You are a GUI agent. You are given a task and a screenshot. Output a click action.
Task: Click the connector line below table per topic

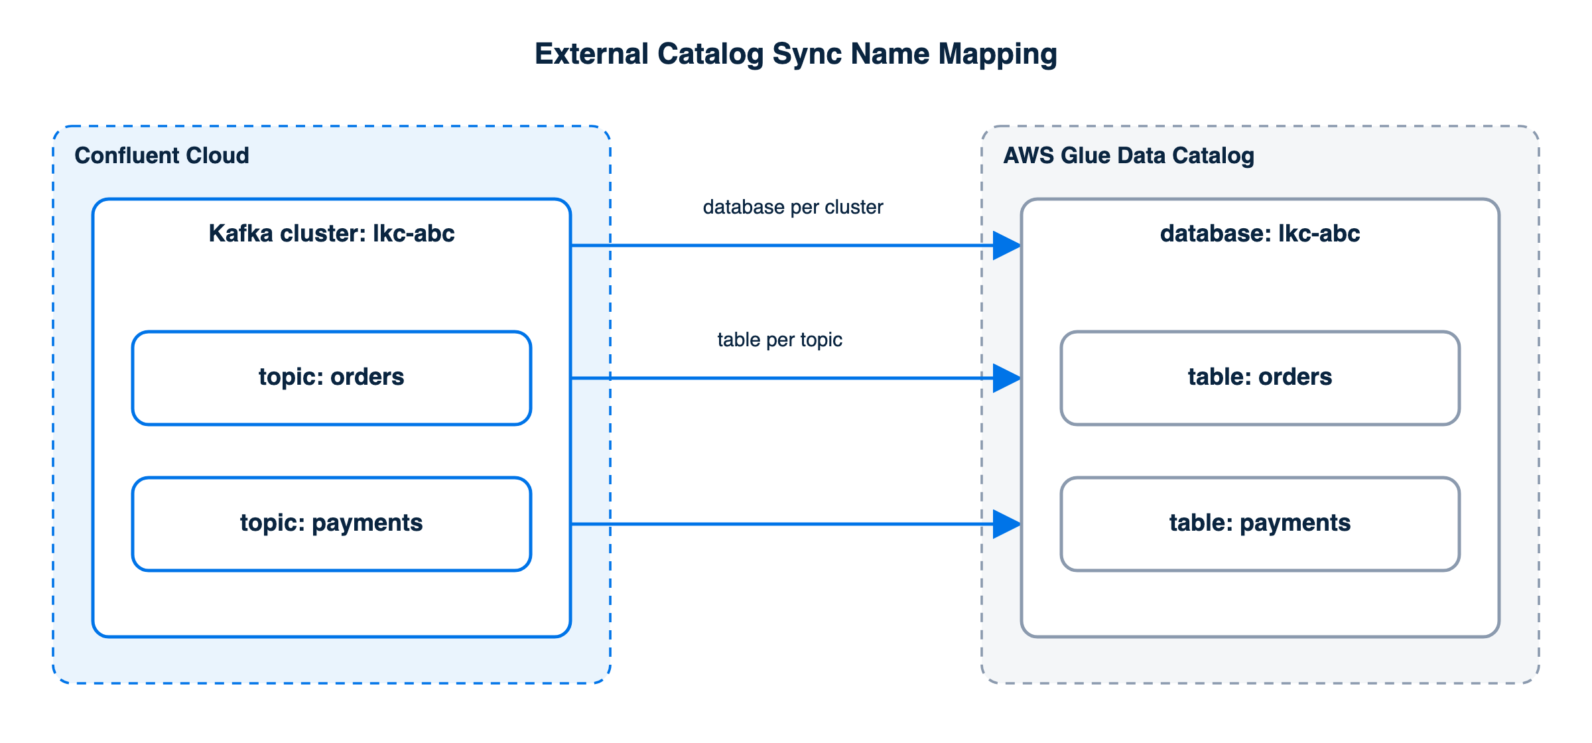783,378
